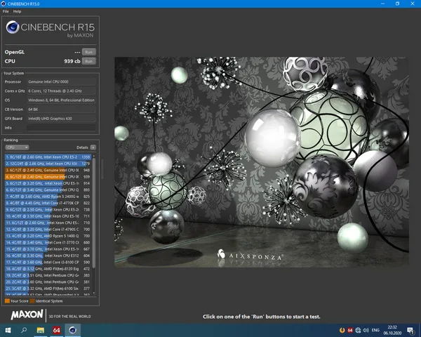Open the CPU ranking type dropdown

tap(15, 147)
